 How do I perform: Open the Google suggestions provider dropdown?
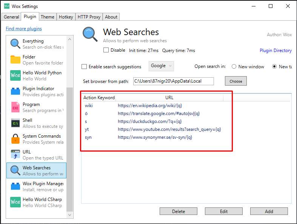161,66
